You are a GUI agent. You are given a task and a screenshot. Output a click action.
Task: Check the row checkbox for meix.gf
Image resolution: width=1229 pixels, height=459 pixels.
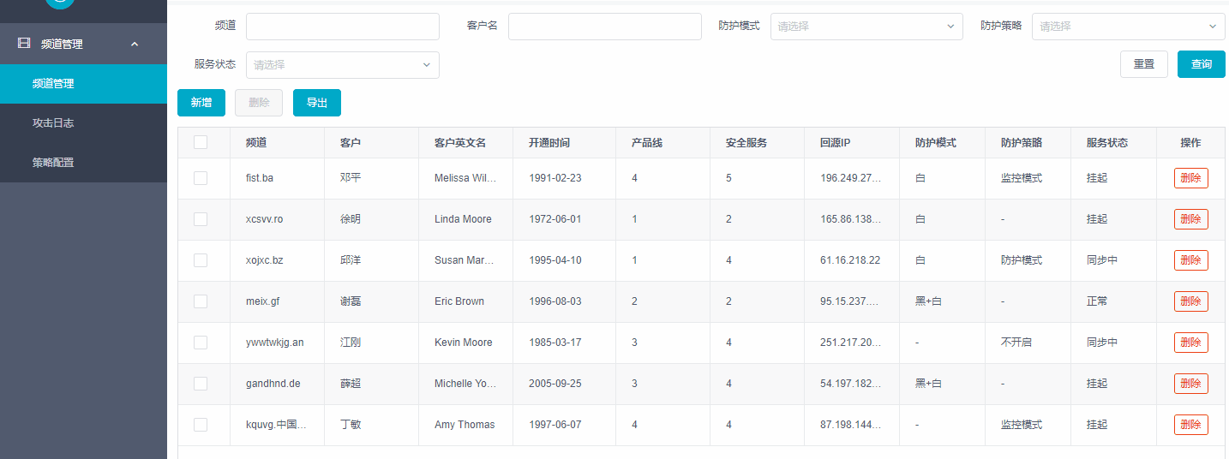[x=201, y=301]
